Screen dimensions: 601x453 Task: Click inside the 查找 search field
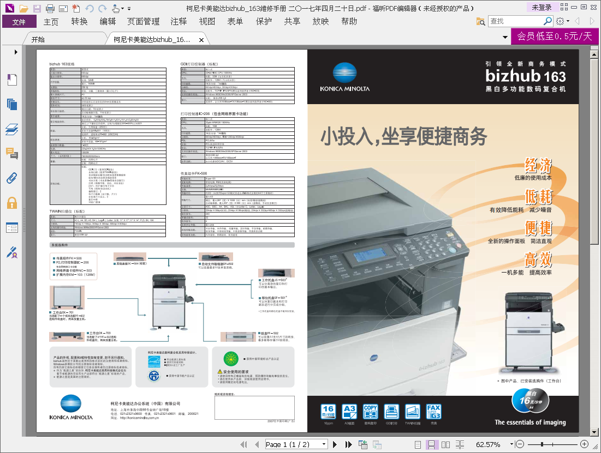515,21
